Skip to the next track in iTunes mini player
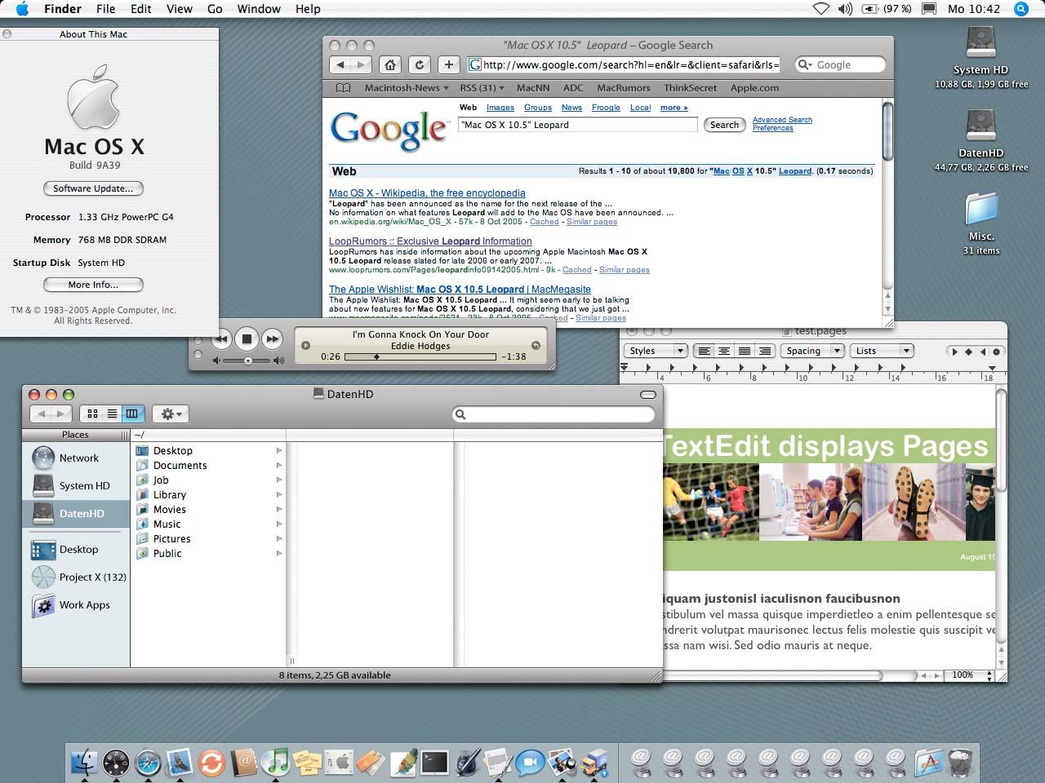This screenshot has width=1045, height=783. (273, 338)
